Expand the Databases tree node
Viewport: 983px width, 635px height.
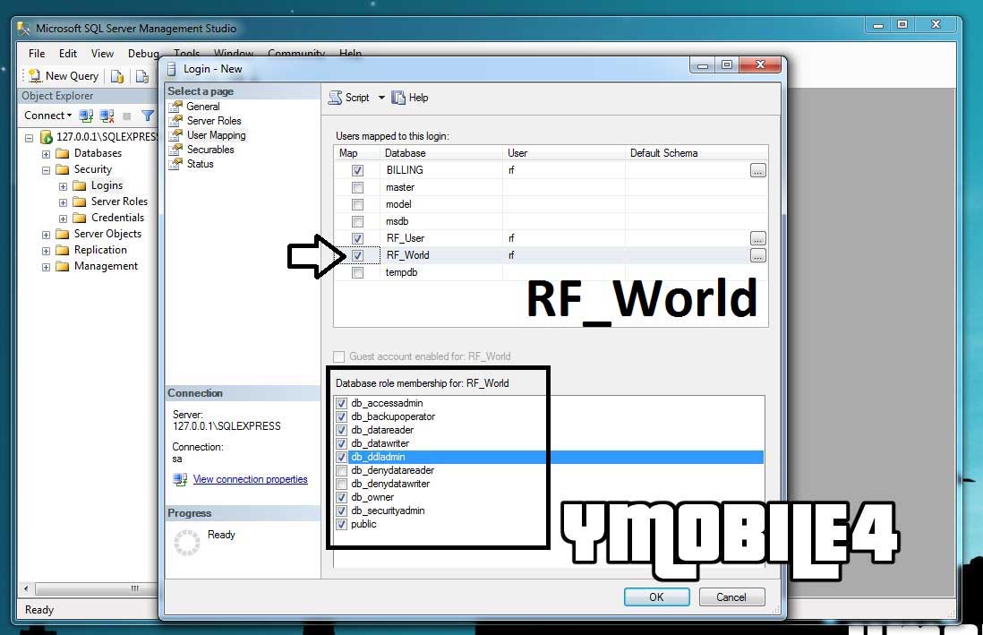click(x=46, y=154)
